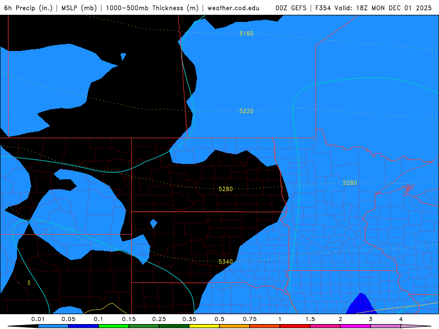Click the 5280 label over the black area
This screenshot has height=329, width=439.
tap(226, 189)
